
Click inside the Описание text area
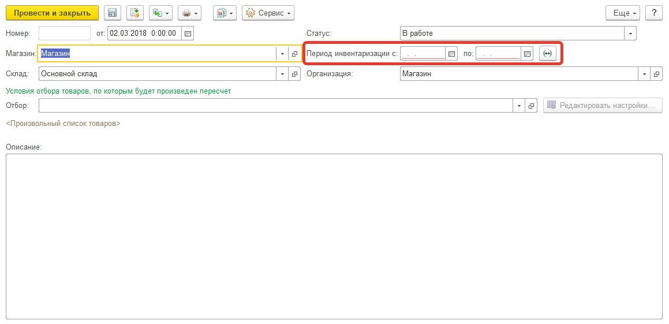pyautogui.click(x=334, y=236)
